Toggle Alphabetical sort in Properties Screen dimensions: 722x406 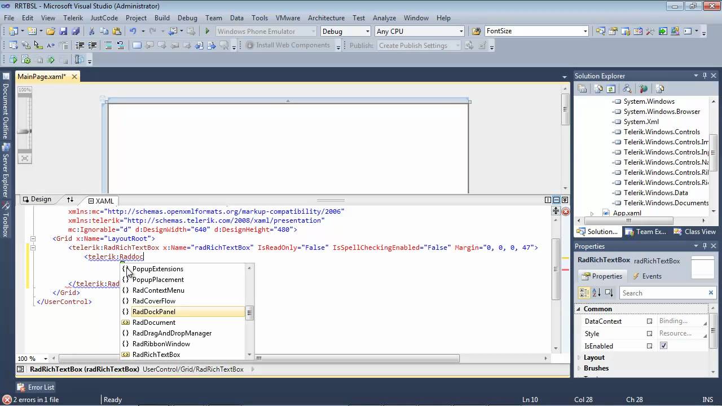click(x=596, y=293)
